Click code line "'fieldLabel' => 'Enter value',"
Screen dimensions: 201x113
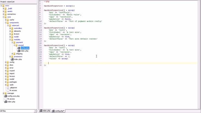(x=65, y=15)
